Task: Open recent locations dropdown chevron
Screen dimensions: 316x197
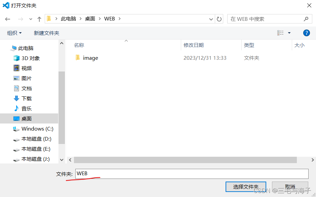Action: tap(31, 19)
